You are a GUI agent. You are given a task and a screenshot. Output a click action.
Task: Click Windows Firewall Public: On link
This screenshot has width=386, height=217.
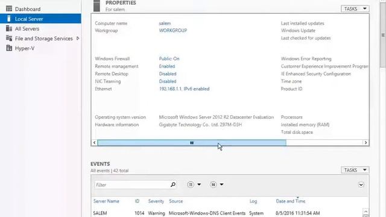coord(169,59)
